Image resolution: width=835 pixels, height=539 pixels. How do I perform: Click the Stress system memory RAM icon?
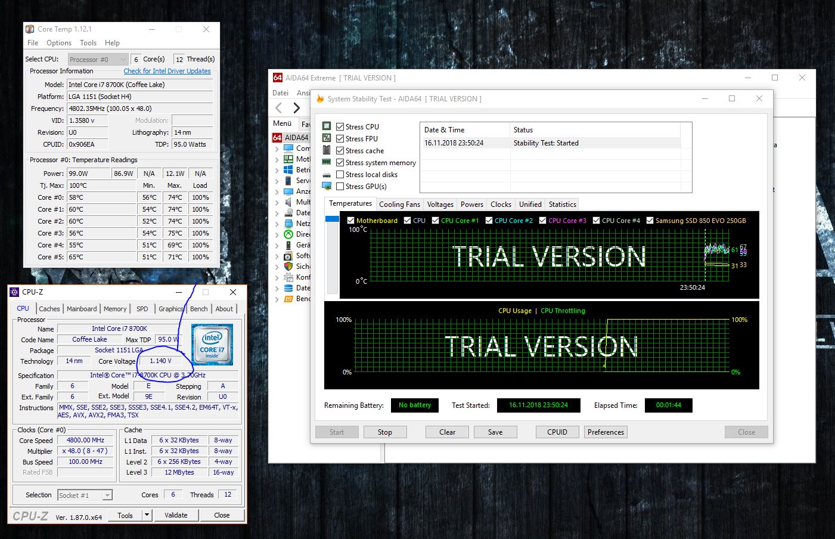(327, 162)
